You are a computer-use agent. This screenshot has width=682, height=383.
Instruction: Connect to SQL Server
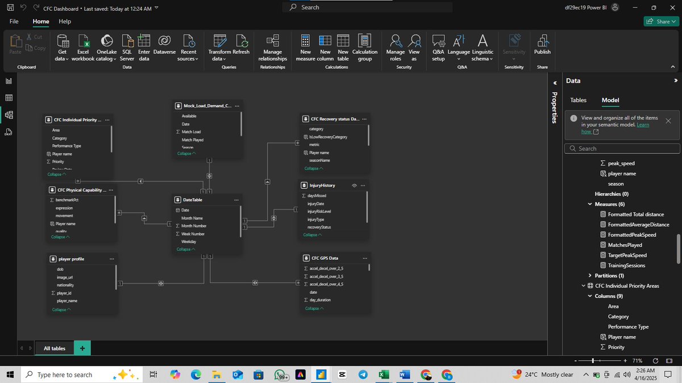127,47
